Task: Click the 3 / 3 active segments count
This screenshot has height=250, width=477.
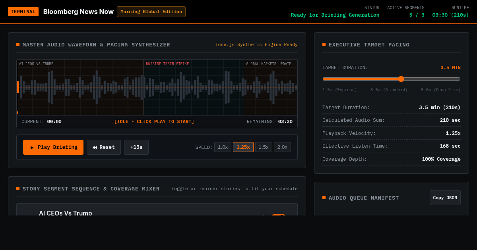Action: [417, 15]
